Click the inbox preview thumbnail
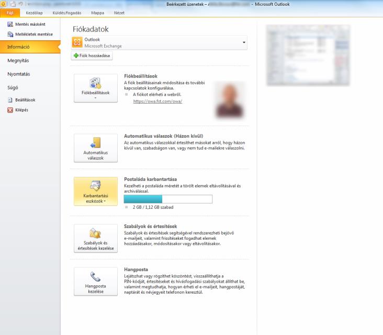This screenshot has width=383, height=335. pyautogui.click(x=308, y=55)
